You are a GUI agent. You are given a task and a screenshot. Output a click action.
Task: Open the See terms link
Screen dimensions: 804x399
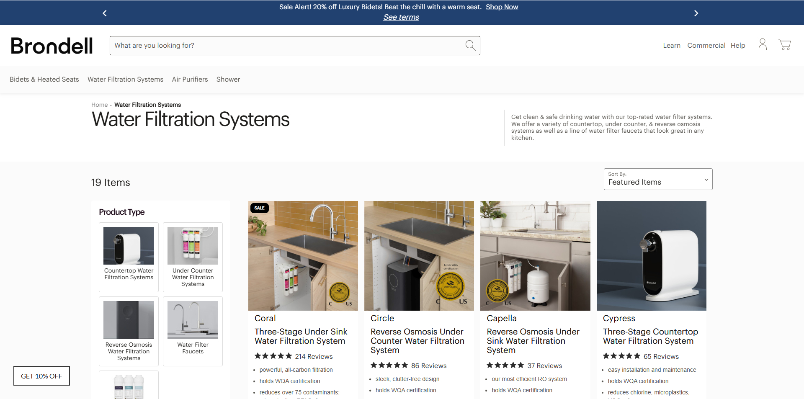click(401, 17)
